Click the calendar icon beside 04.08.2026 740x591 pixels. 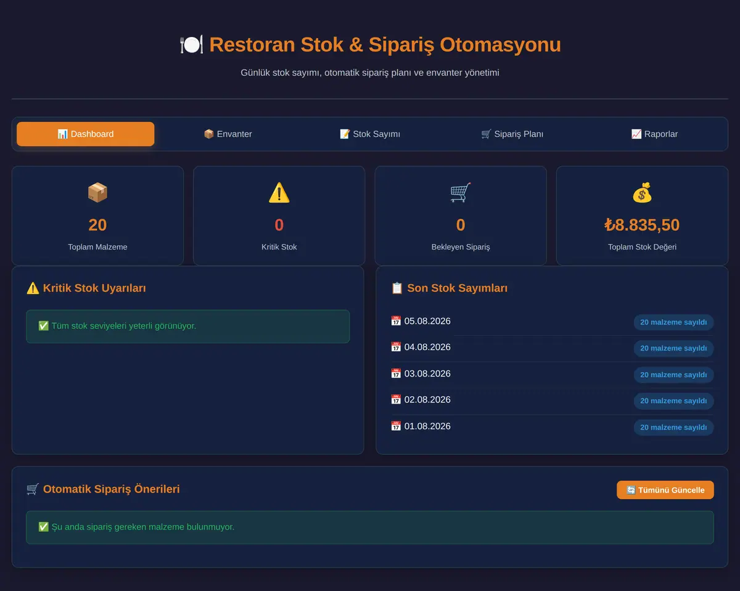coord(396,347)
